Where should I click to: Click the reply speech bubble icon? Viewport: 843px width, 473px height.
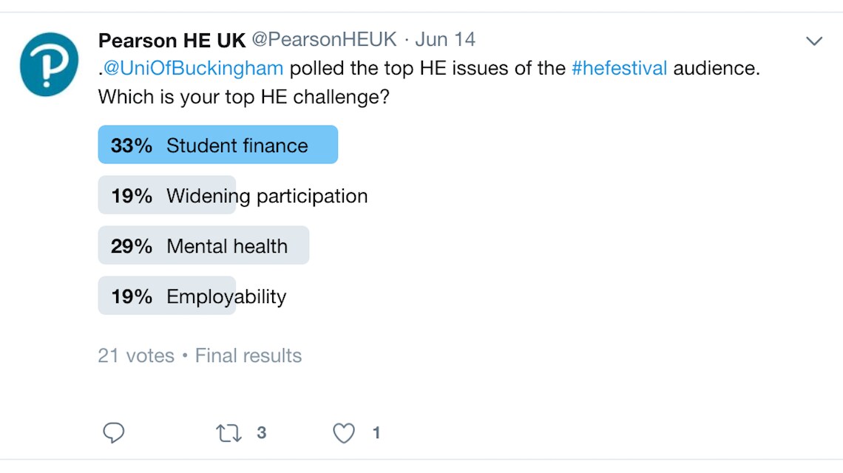point(113,433)
